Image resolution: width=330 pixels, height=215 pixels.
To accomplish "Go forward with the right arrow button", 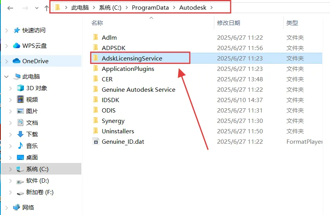I will [x=25, y=8].
